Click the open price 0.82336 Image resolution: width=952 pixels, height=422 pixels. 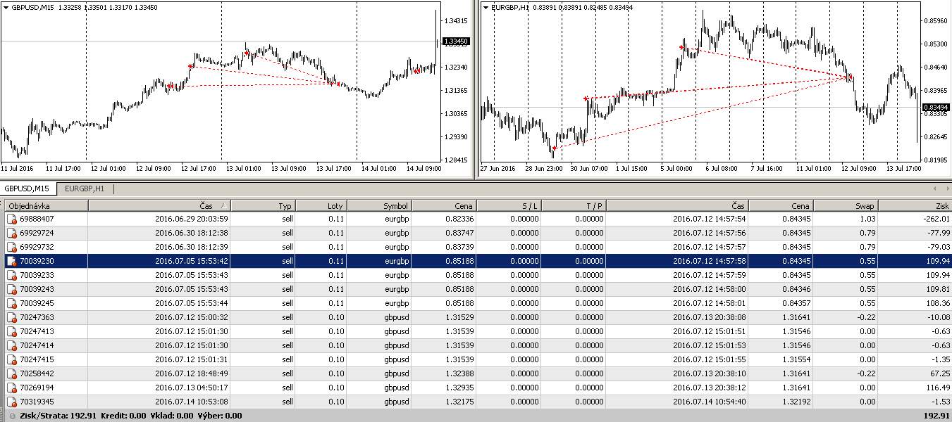tap(460, 219)
